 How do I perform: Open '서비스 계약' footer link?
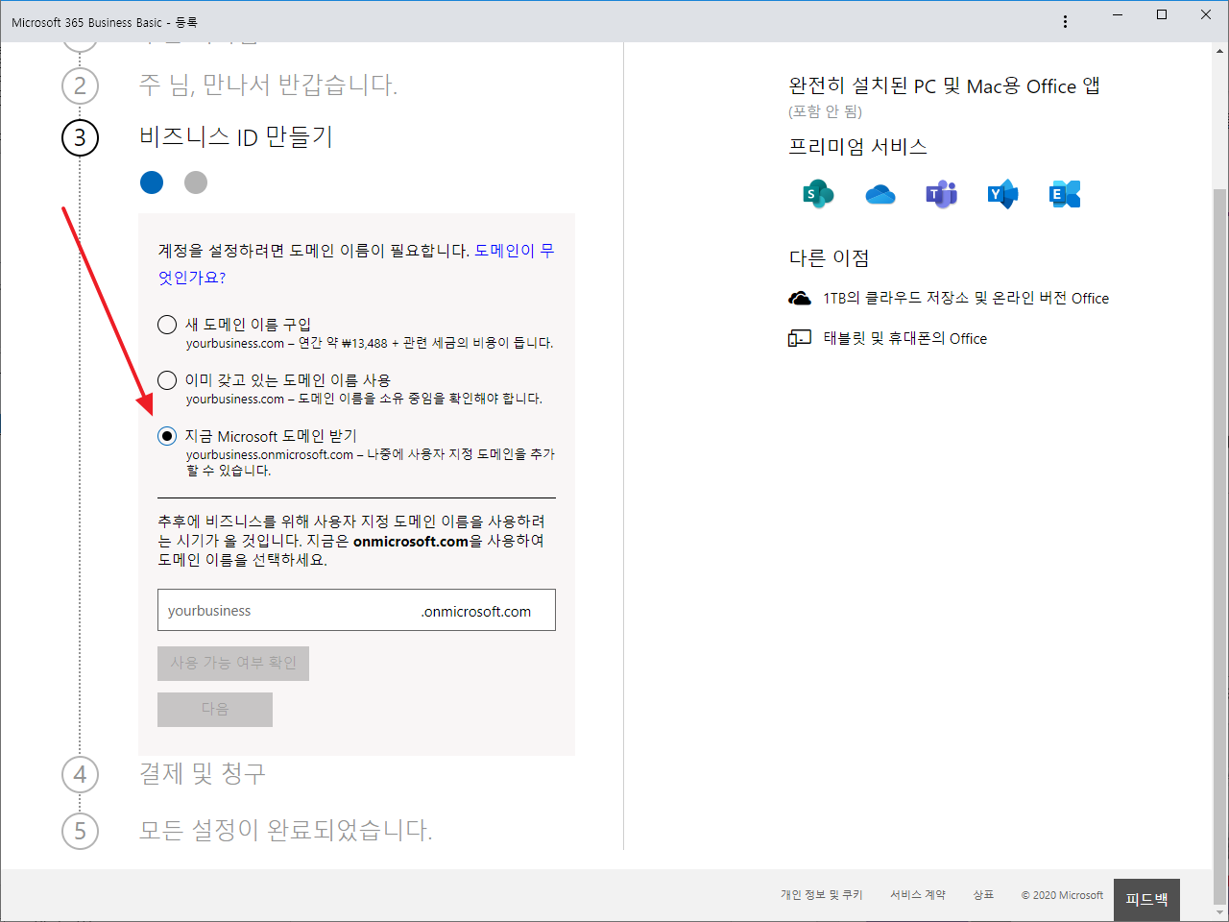[918, 895]
